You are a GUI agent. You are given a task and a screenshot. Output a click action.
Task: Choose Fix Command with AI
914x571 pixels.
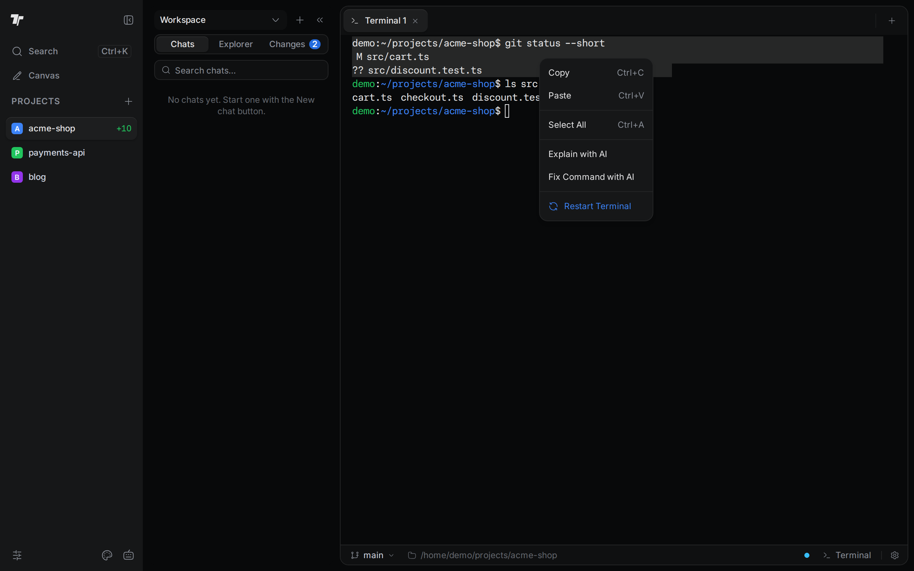[596, 177]
